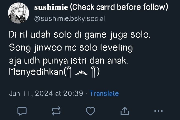
Task: Open the three-dot more options menu
Action: (158, 111)
